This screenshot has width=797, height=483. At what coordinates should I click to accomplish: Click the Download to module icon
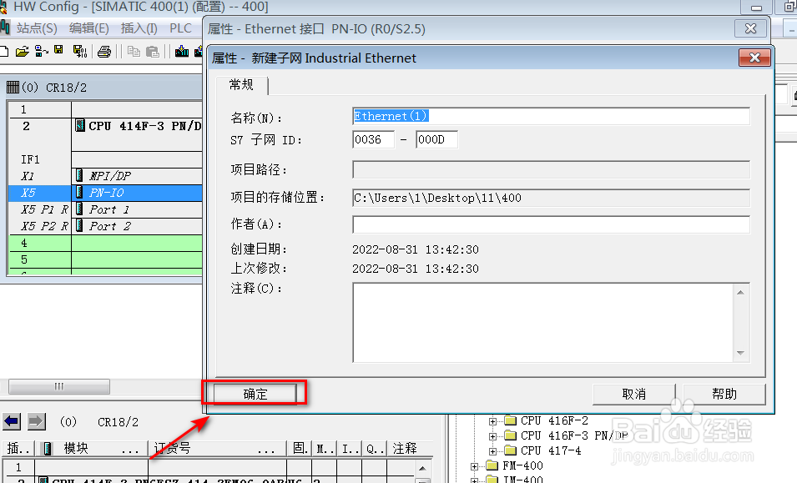point(181,51)
